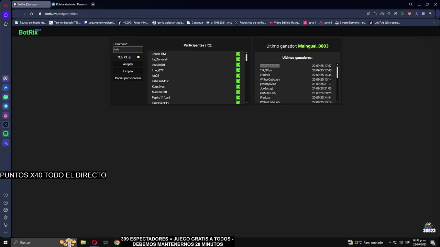Open WhatsApp from the Opera sidebar
Screen dimensions: 440x247
(5, 97)
